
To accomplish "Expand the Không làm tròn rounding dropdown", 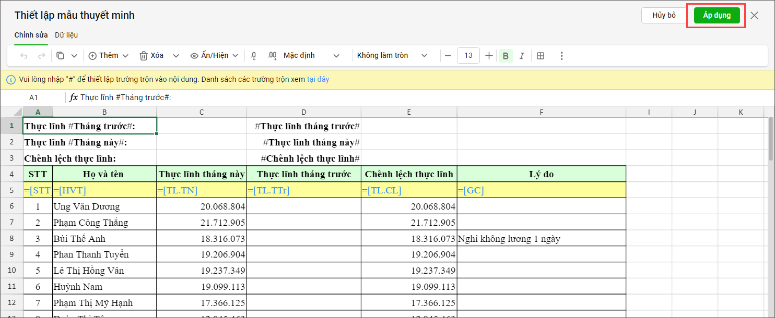I will click(x=392, y=56).
